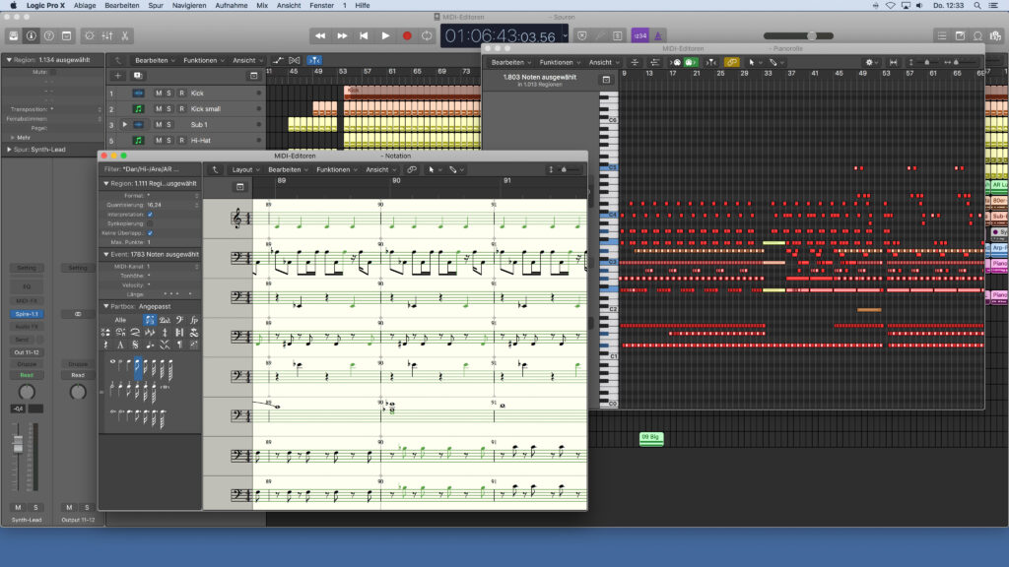Select the dynamics fp group in Partbox
Viewport: 1009px width, 567px height.
click(194, 320)
